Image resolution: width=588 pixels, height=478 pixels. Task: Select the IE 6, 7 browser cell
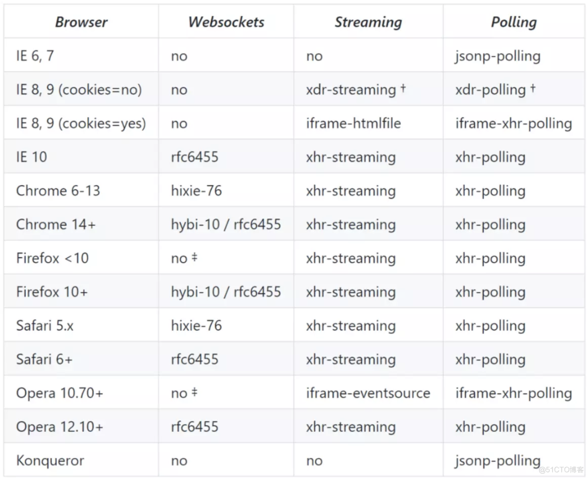tap(35, 56)
